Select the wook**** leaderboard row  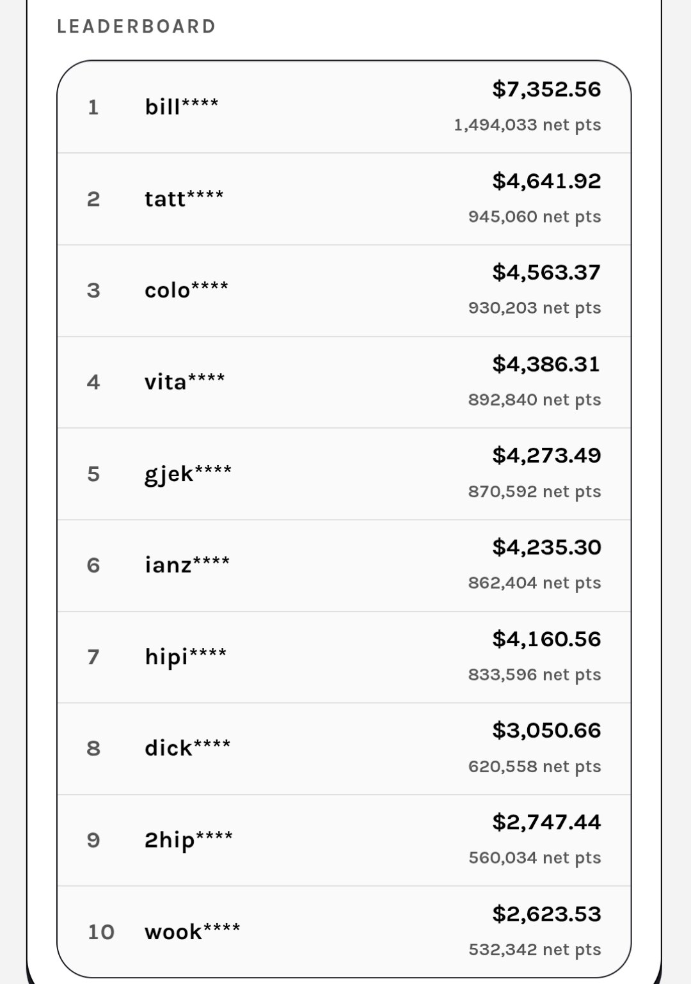pos(344,932)
